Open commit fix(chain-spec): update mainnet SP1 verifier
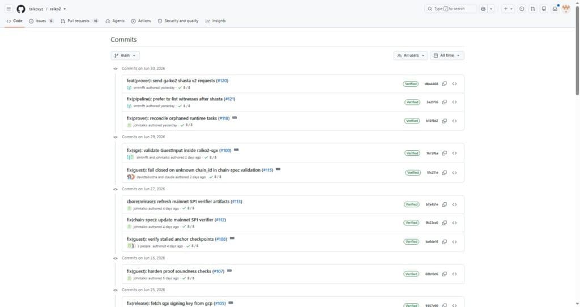 (170, 220)
